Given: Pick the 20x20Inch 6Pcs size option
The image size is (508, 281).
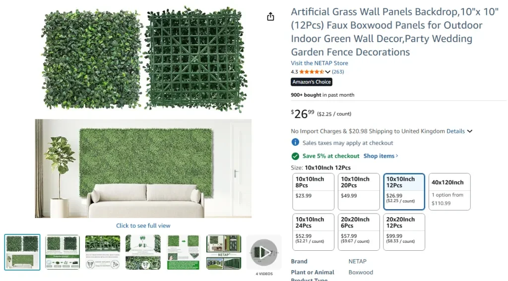Looking at the screenshot, I should tap(359, 232).
